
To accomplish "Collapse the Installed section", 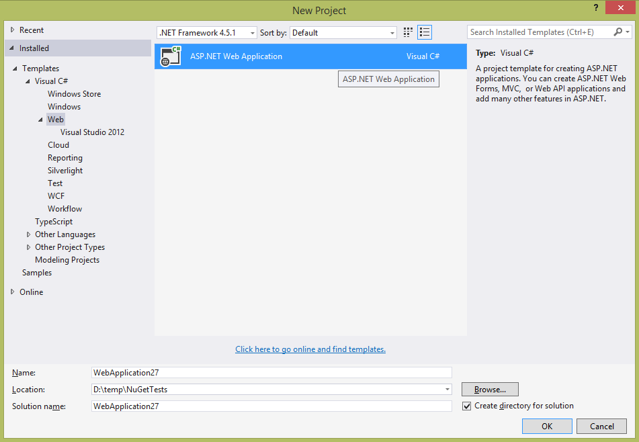I will pos(12,48).
